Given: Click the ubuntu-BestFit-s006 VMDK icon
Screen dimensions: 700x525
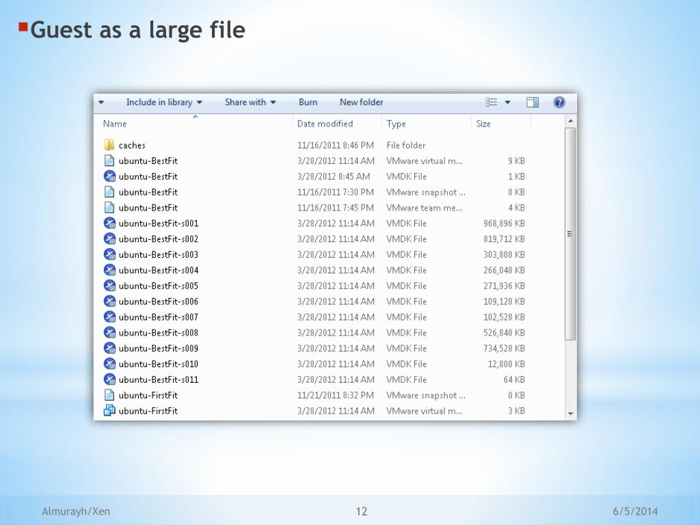Looking at the screenshot, I should tap(109, 301).
